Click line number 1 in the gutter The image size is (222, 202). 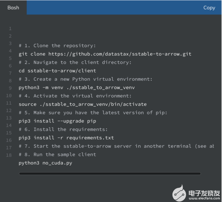[x=10, y=28]
